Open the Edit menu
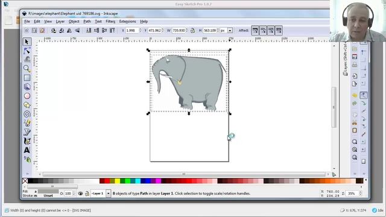 37,22
